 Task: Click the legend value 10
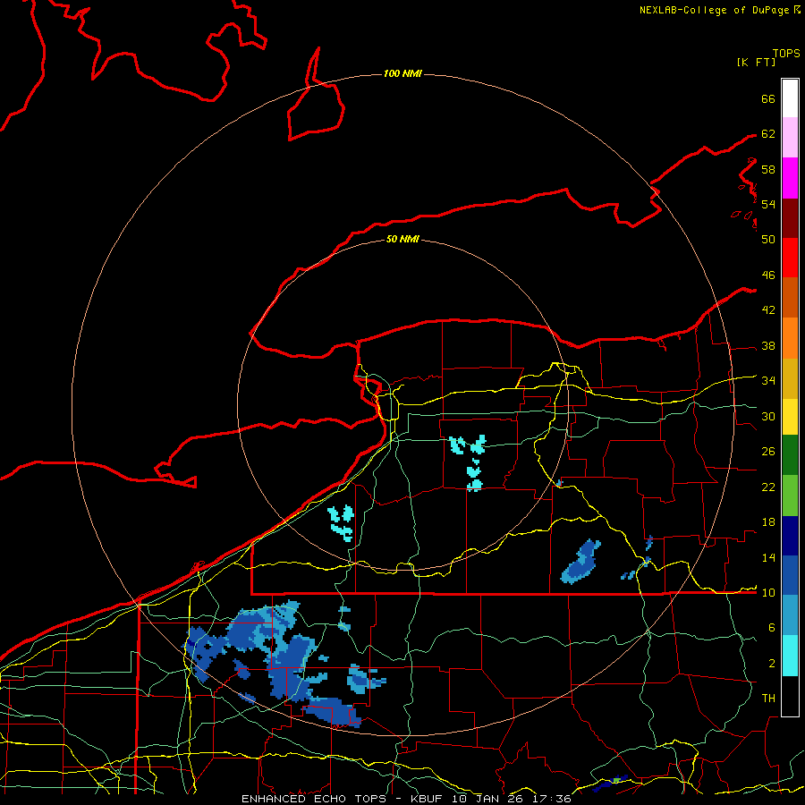768,592
